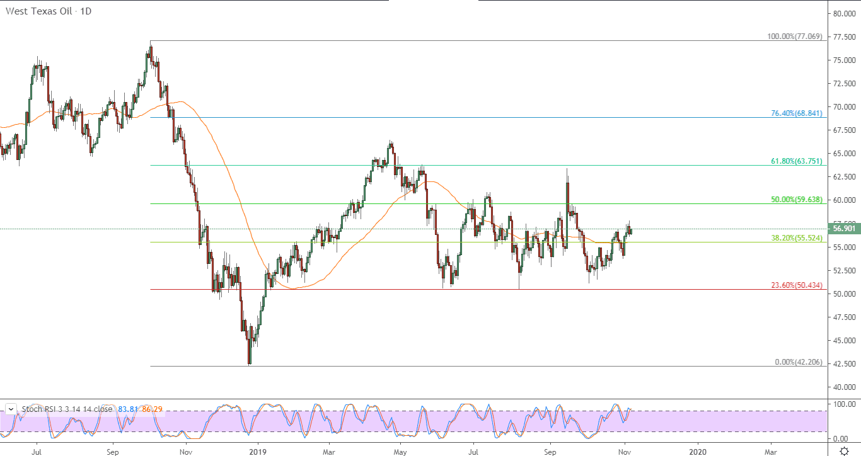Image resolution: width=861 pixels, height=456 pixels.
Task: Select the 61.80%(63.751) Fibonacci level label
Action: (797, 161)
